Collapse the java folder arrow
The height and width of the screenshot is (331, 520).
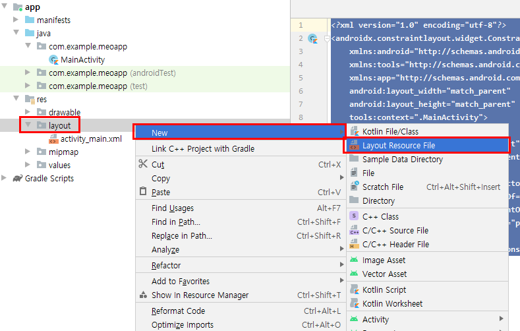pos(16,32)
